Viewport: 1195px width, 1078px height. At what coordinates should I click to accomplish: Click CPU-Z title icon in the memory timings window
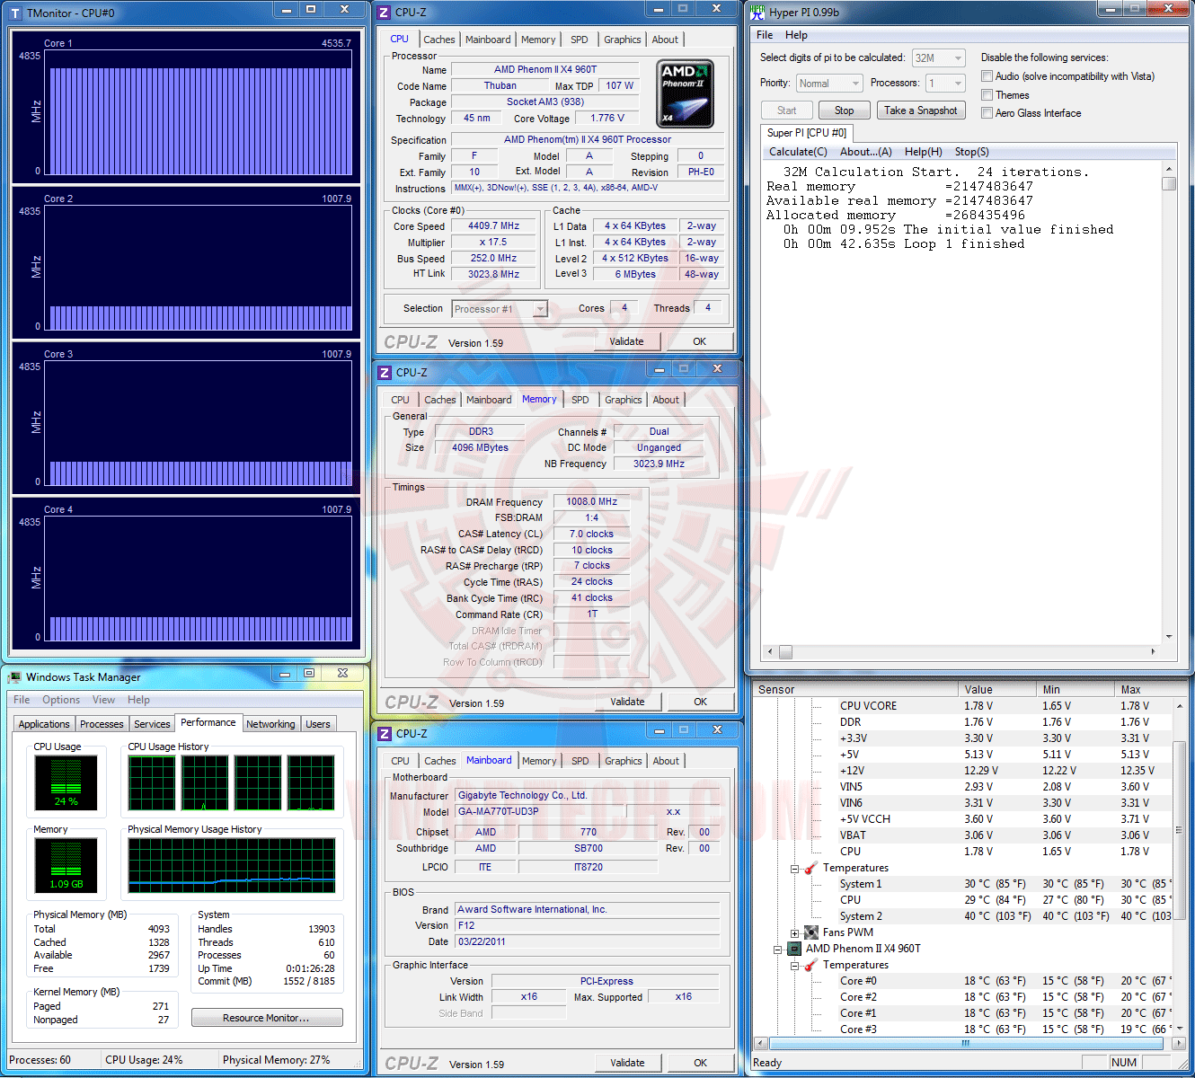385,372
